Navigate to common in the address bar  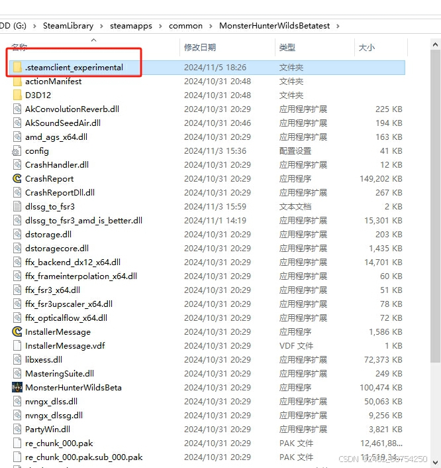click(185, 26)
